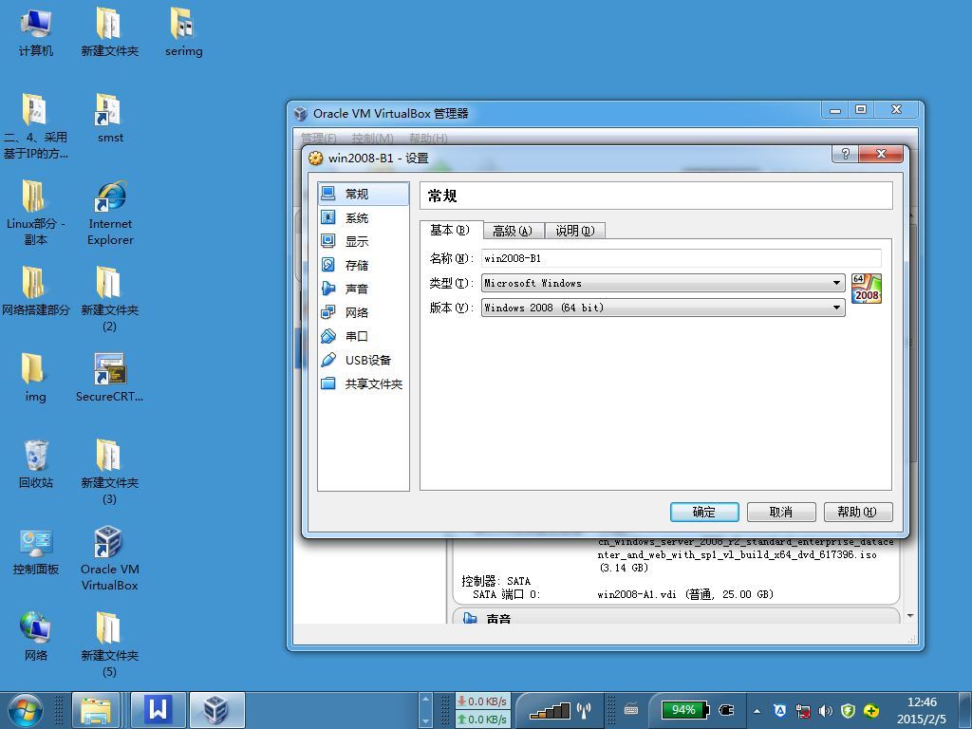Image resolution: width=972 pixels, height=729 pixels.
Task: Click the power plug taskbar icon
Action: point(725,710)
